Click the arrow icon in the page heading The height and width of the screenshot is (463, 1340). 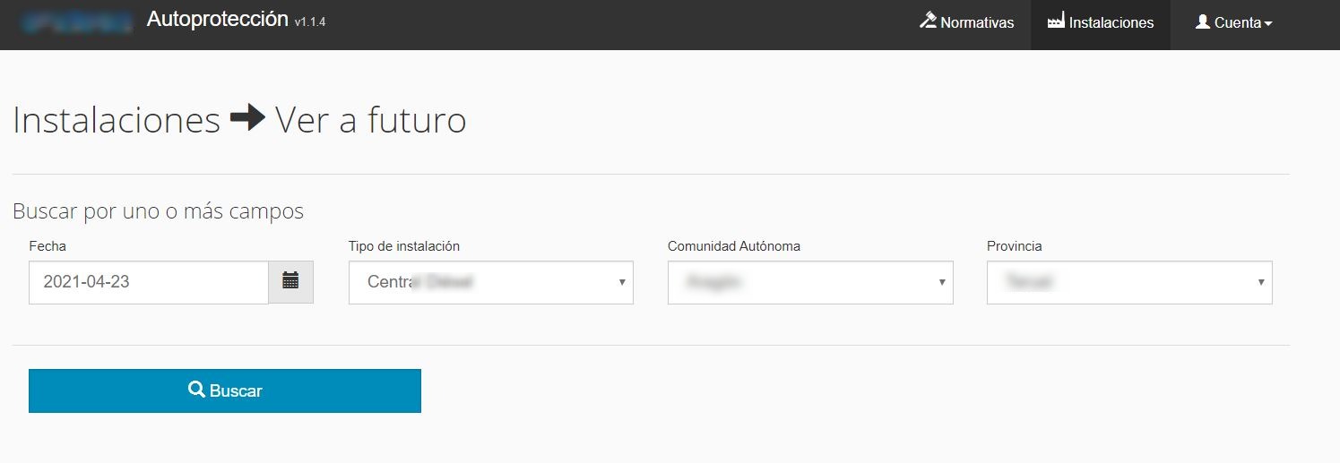(x=247, y=119)
